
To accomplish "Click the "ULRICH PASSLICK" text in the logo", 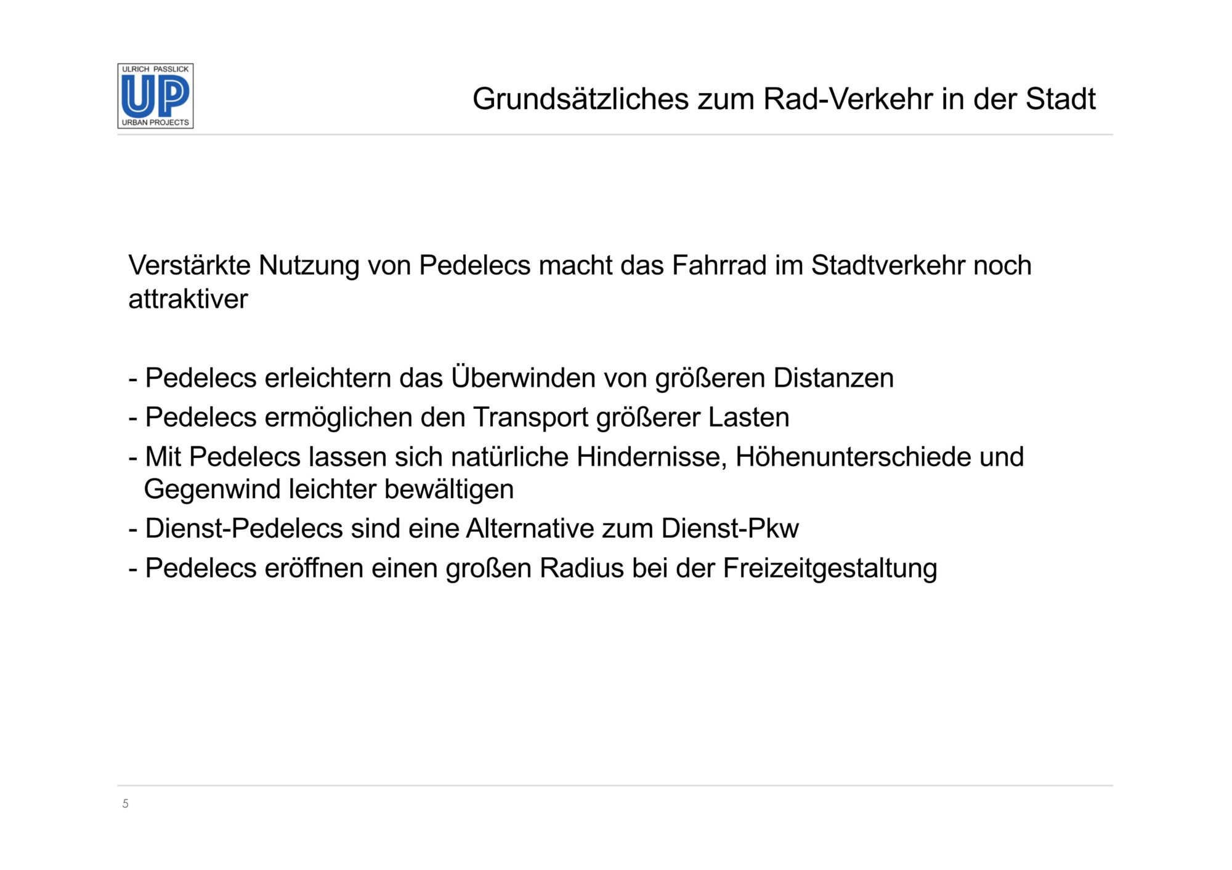I will coord(155,69).
